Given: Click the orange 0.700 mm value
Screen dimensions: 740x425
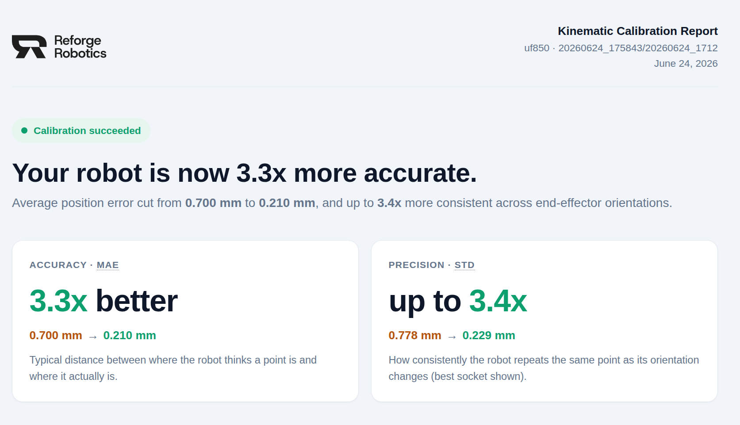Looking at the screenshot, I should coord(56,335).
